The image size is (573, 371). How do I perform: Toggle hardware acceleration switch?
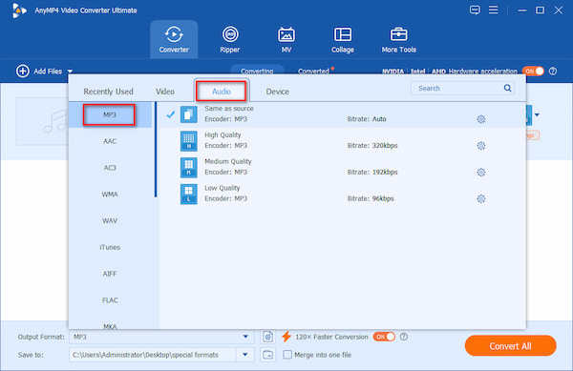(x=533, y=72)
